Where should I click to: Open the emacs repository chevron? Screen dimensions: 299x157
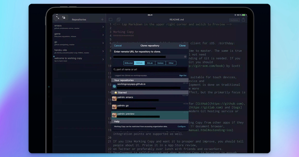click(x=103, y=27)
